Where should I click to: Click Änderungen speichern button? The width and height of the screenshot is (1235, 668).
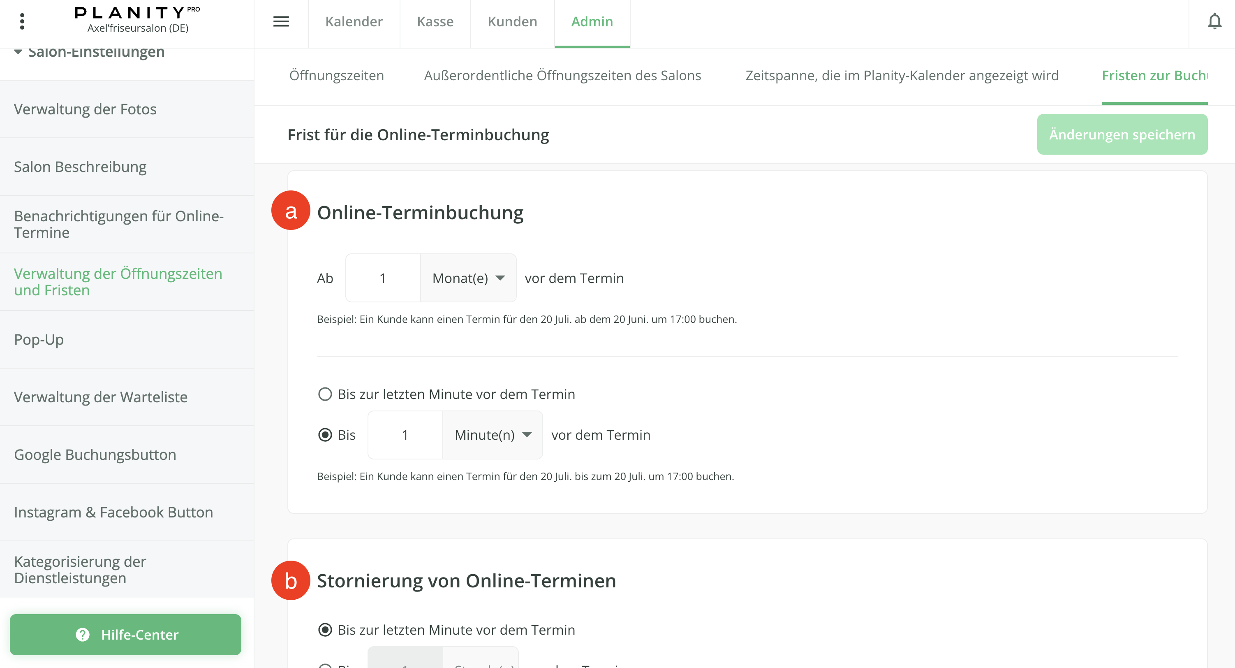click(1122, 134)
